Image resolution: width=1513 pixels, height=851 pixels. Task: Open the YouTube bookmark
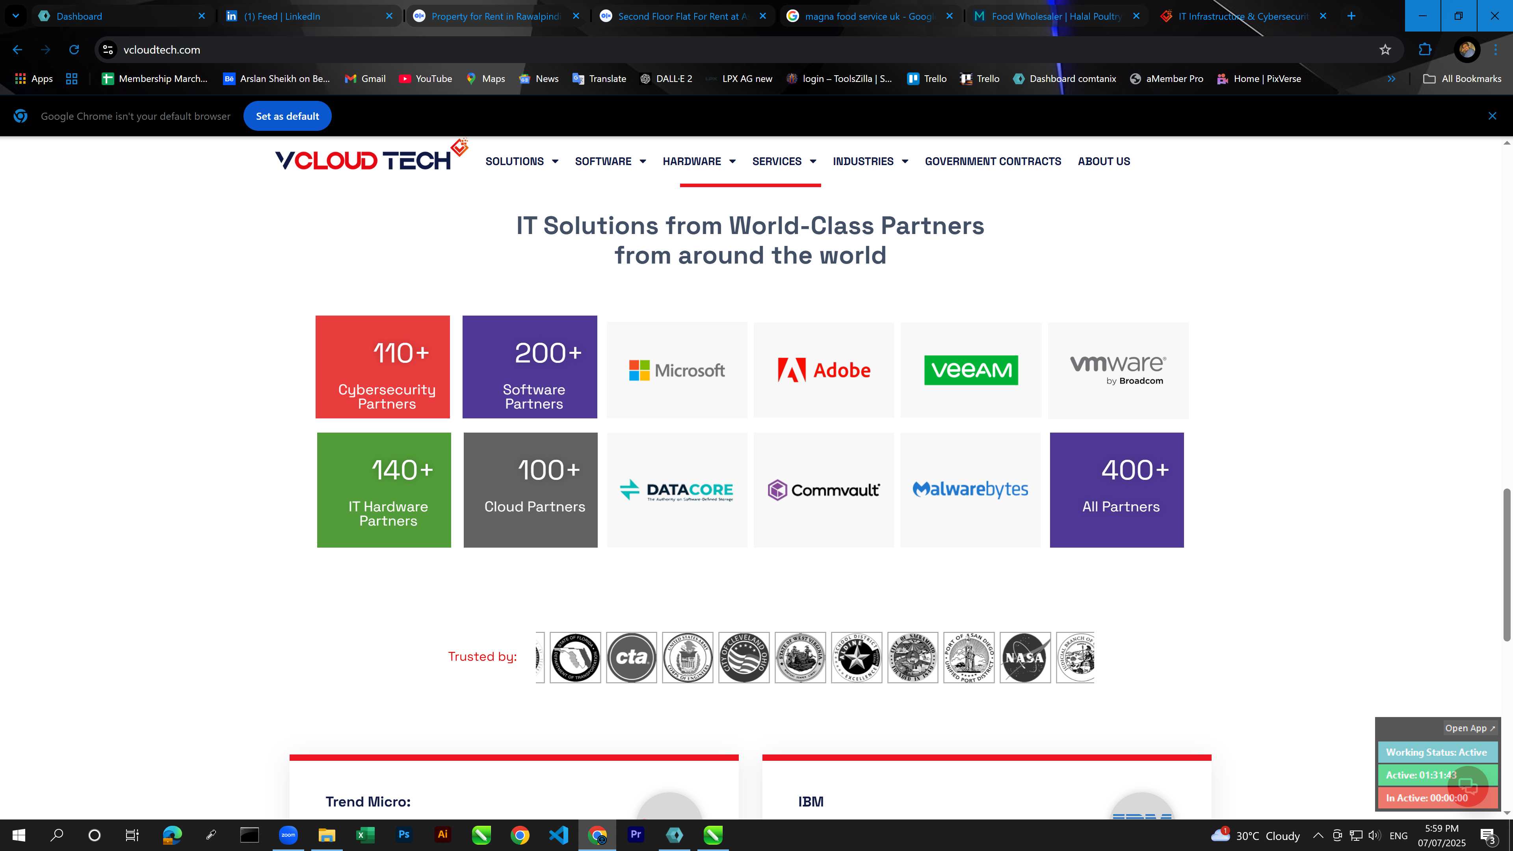click(x=425, y=79)
